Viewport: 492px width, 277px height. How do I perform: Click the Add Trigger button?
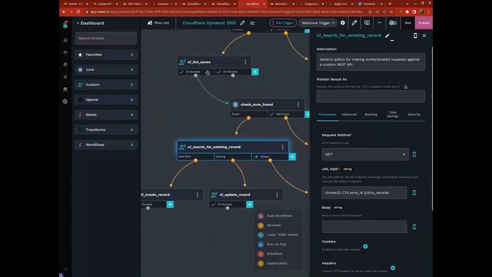point(282,23)
